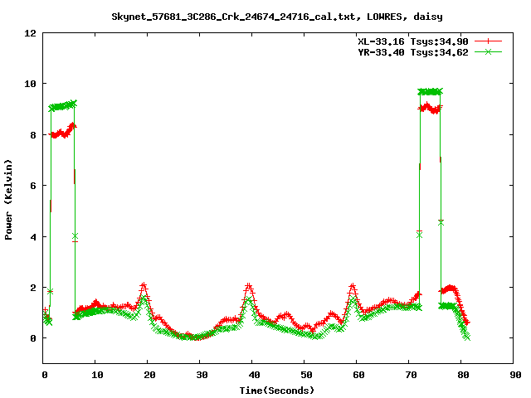Click the red peak near 39 seconds
531x398 pixels.
(249, 287)
